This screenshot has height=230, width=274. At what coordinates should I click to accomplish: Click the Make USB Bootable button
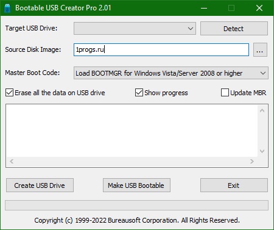(136, 185)
